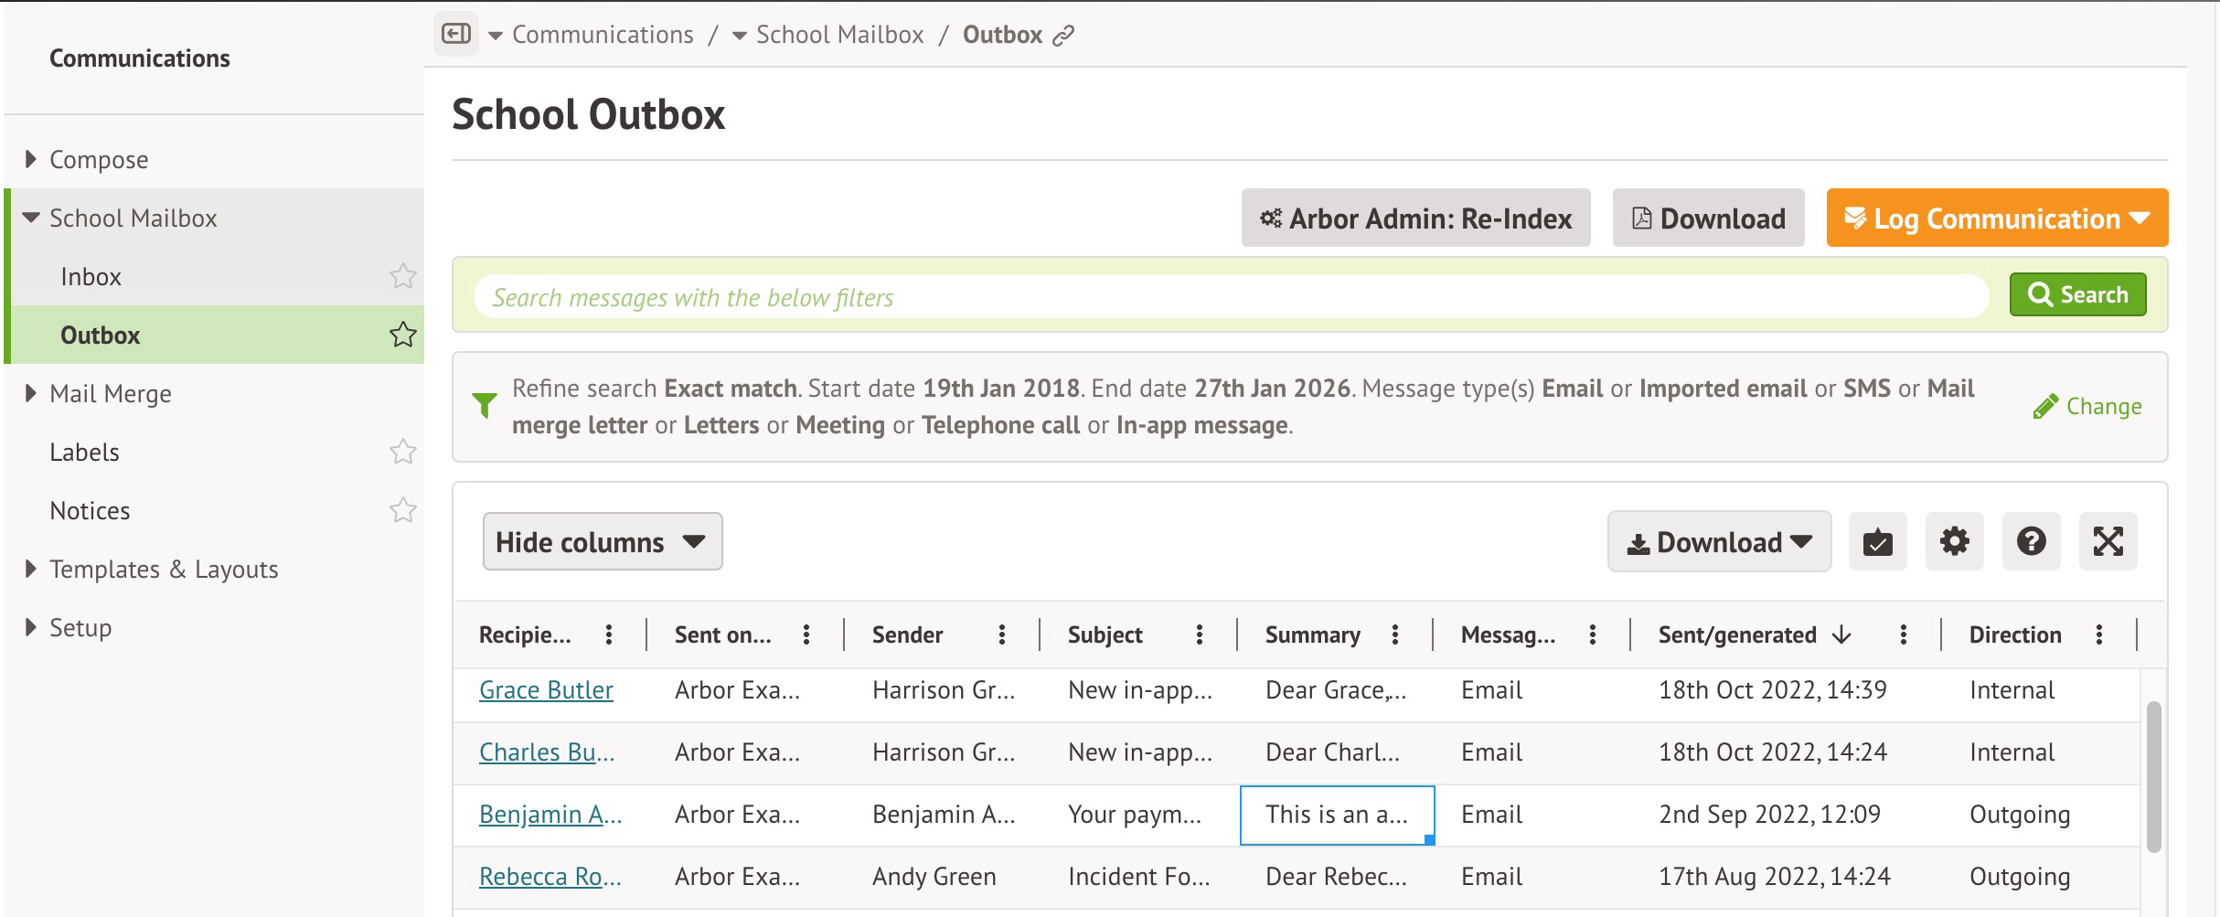Screen dimensions: 2220x917
Task: Expand the Compose section in the sidebar
Action: click(x=31, y=160)
